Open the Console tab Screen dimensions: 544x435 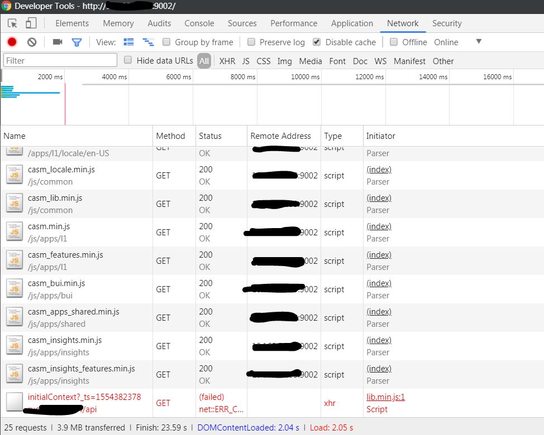[x=199, y=23]
